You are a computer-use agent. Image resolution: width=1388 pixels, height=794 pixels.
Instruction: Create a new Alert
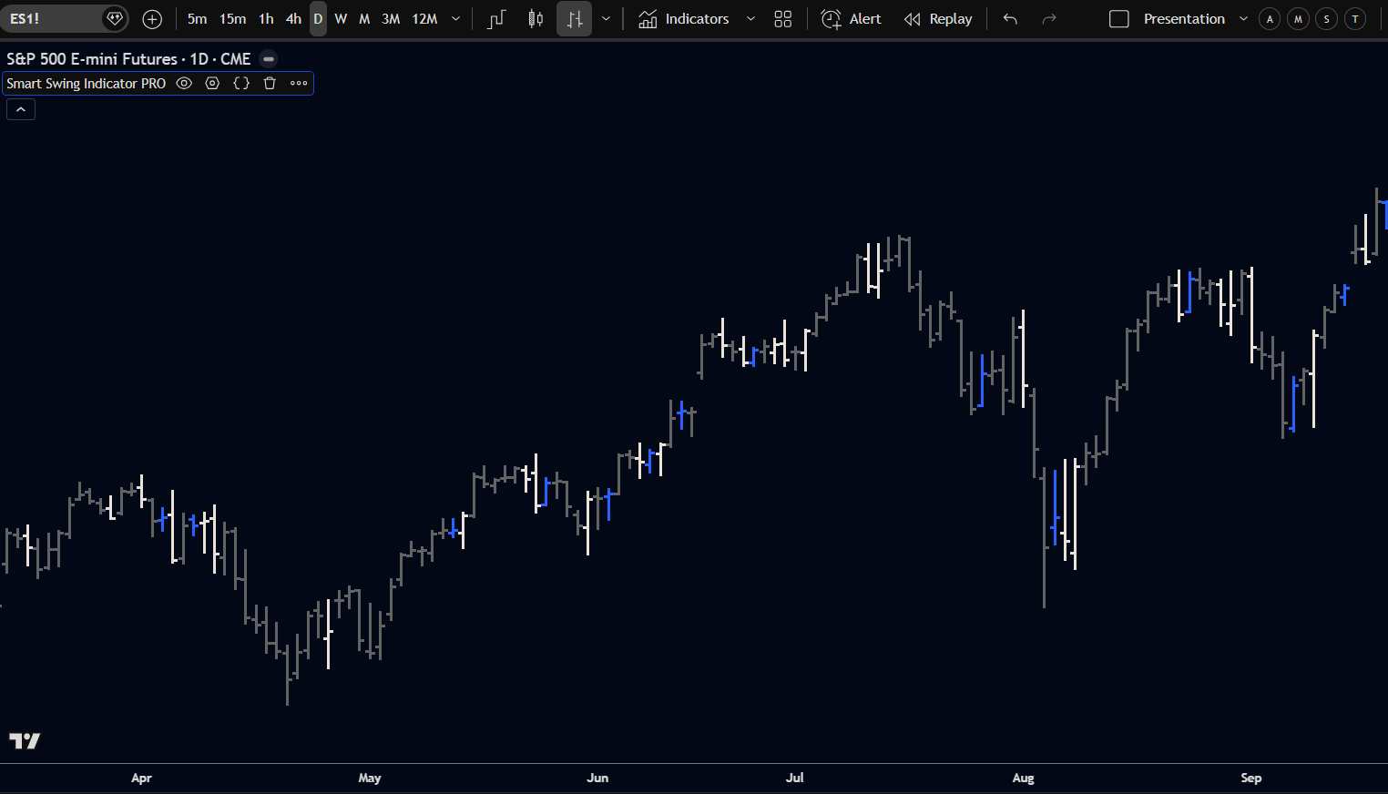[x=852, y=19]
